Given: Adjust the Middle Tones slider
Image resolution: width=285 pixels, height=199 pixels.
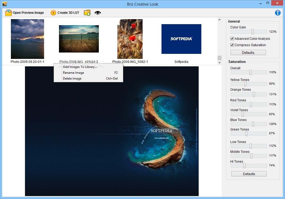Looking at the screenshot, I should coord(251,156).
